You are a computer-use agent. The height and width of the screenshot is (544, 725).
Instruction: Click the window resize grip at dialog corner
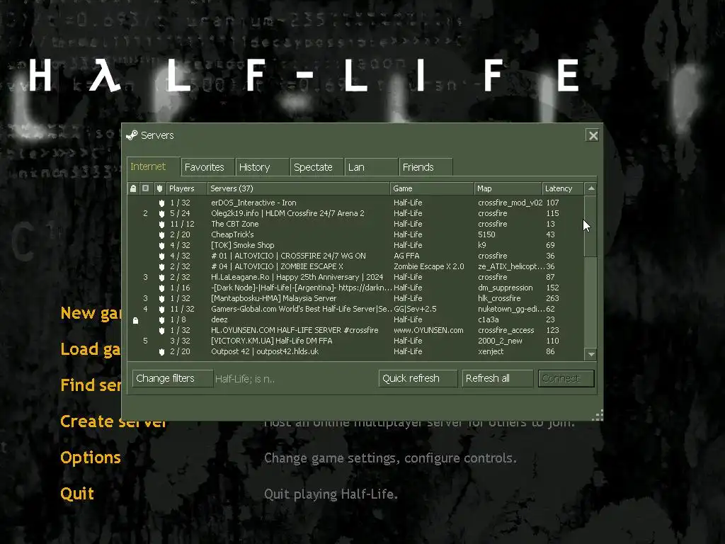[x=598, y=415]
